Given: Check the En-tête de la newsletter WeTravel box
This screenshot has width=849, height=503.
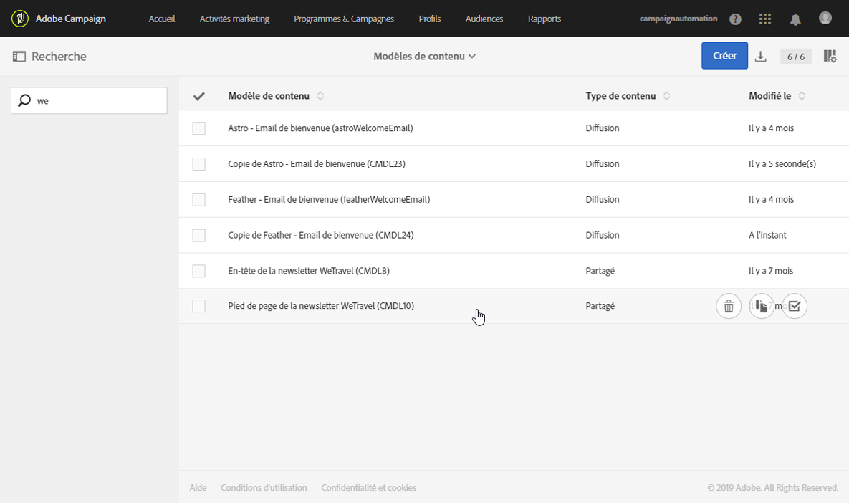Looking at the screenshot, I should pos(199,271).
